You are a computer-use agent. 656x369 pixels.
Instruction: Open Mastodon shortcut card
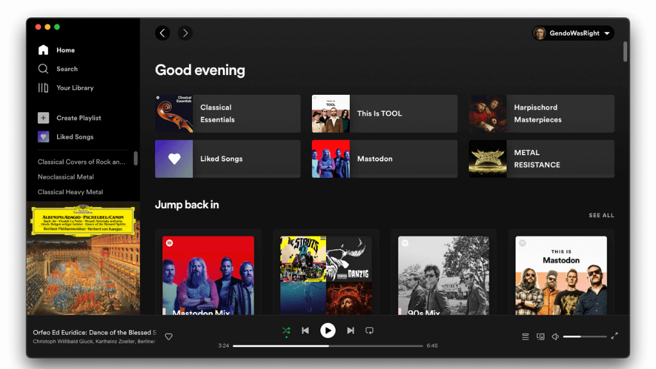pos(384,159)
